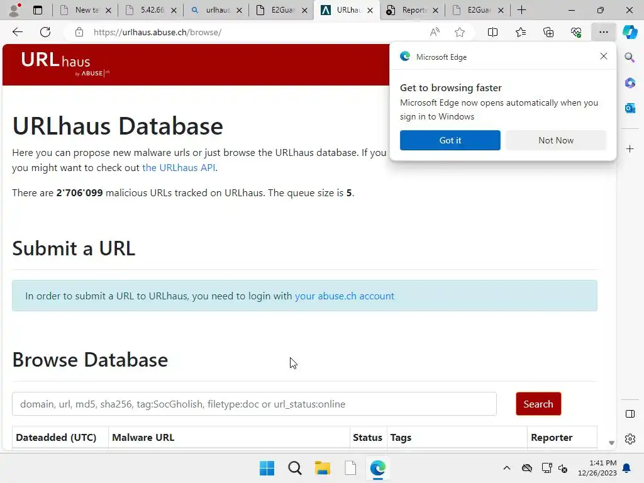Open the Read Aloud icon in the address bar

coord(435,32)
